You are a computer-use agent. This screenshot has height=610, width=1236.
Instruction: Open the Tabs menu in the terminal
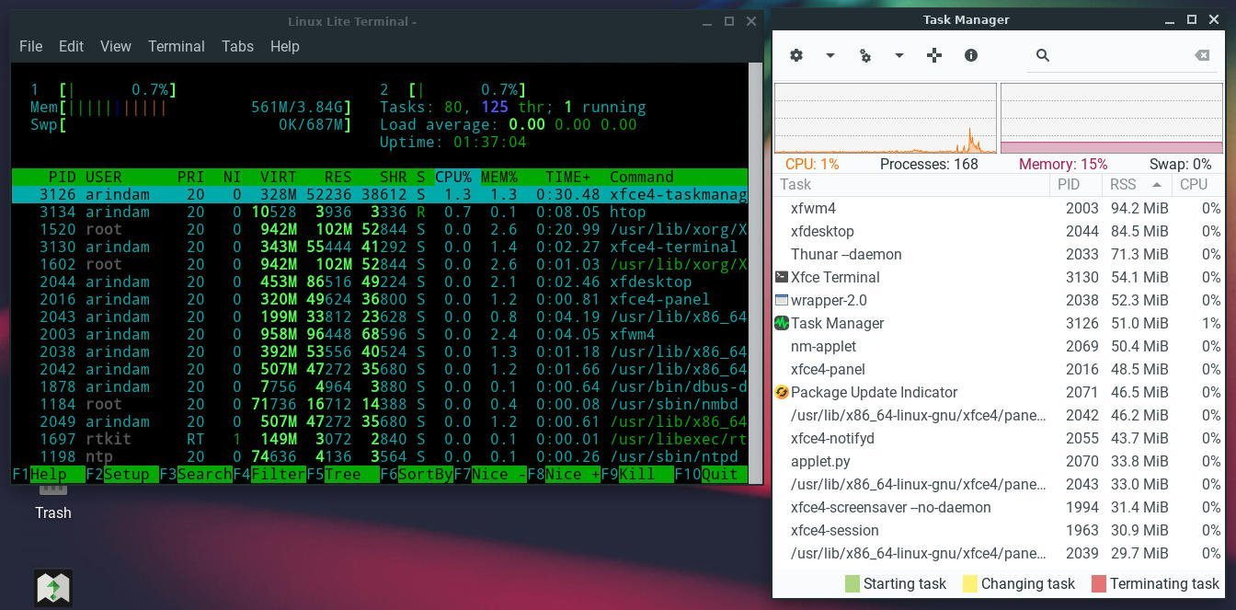tap(237, 46)
